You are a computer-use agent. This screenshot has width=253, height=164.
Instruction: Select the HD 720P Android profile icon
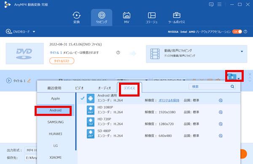pyautogui.click(x=91, y=122)
